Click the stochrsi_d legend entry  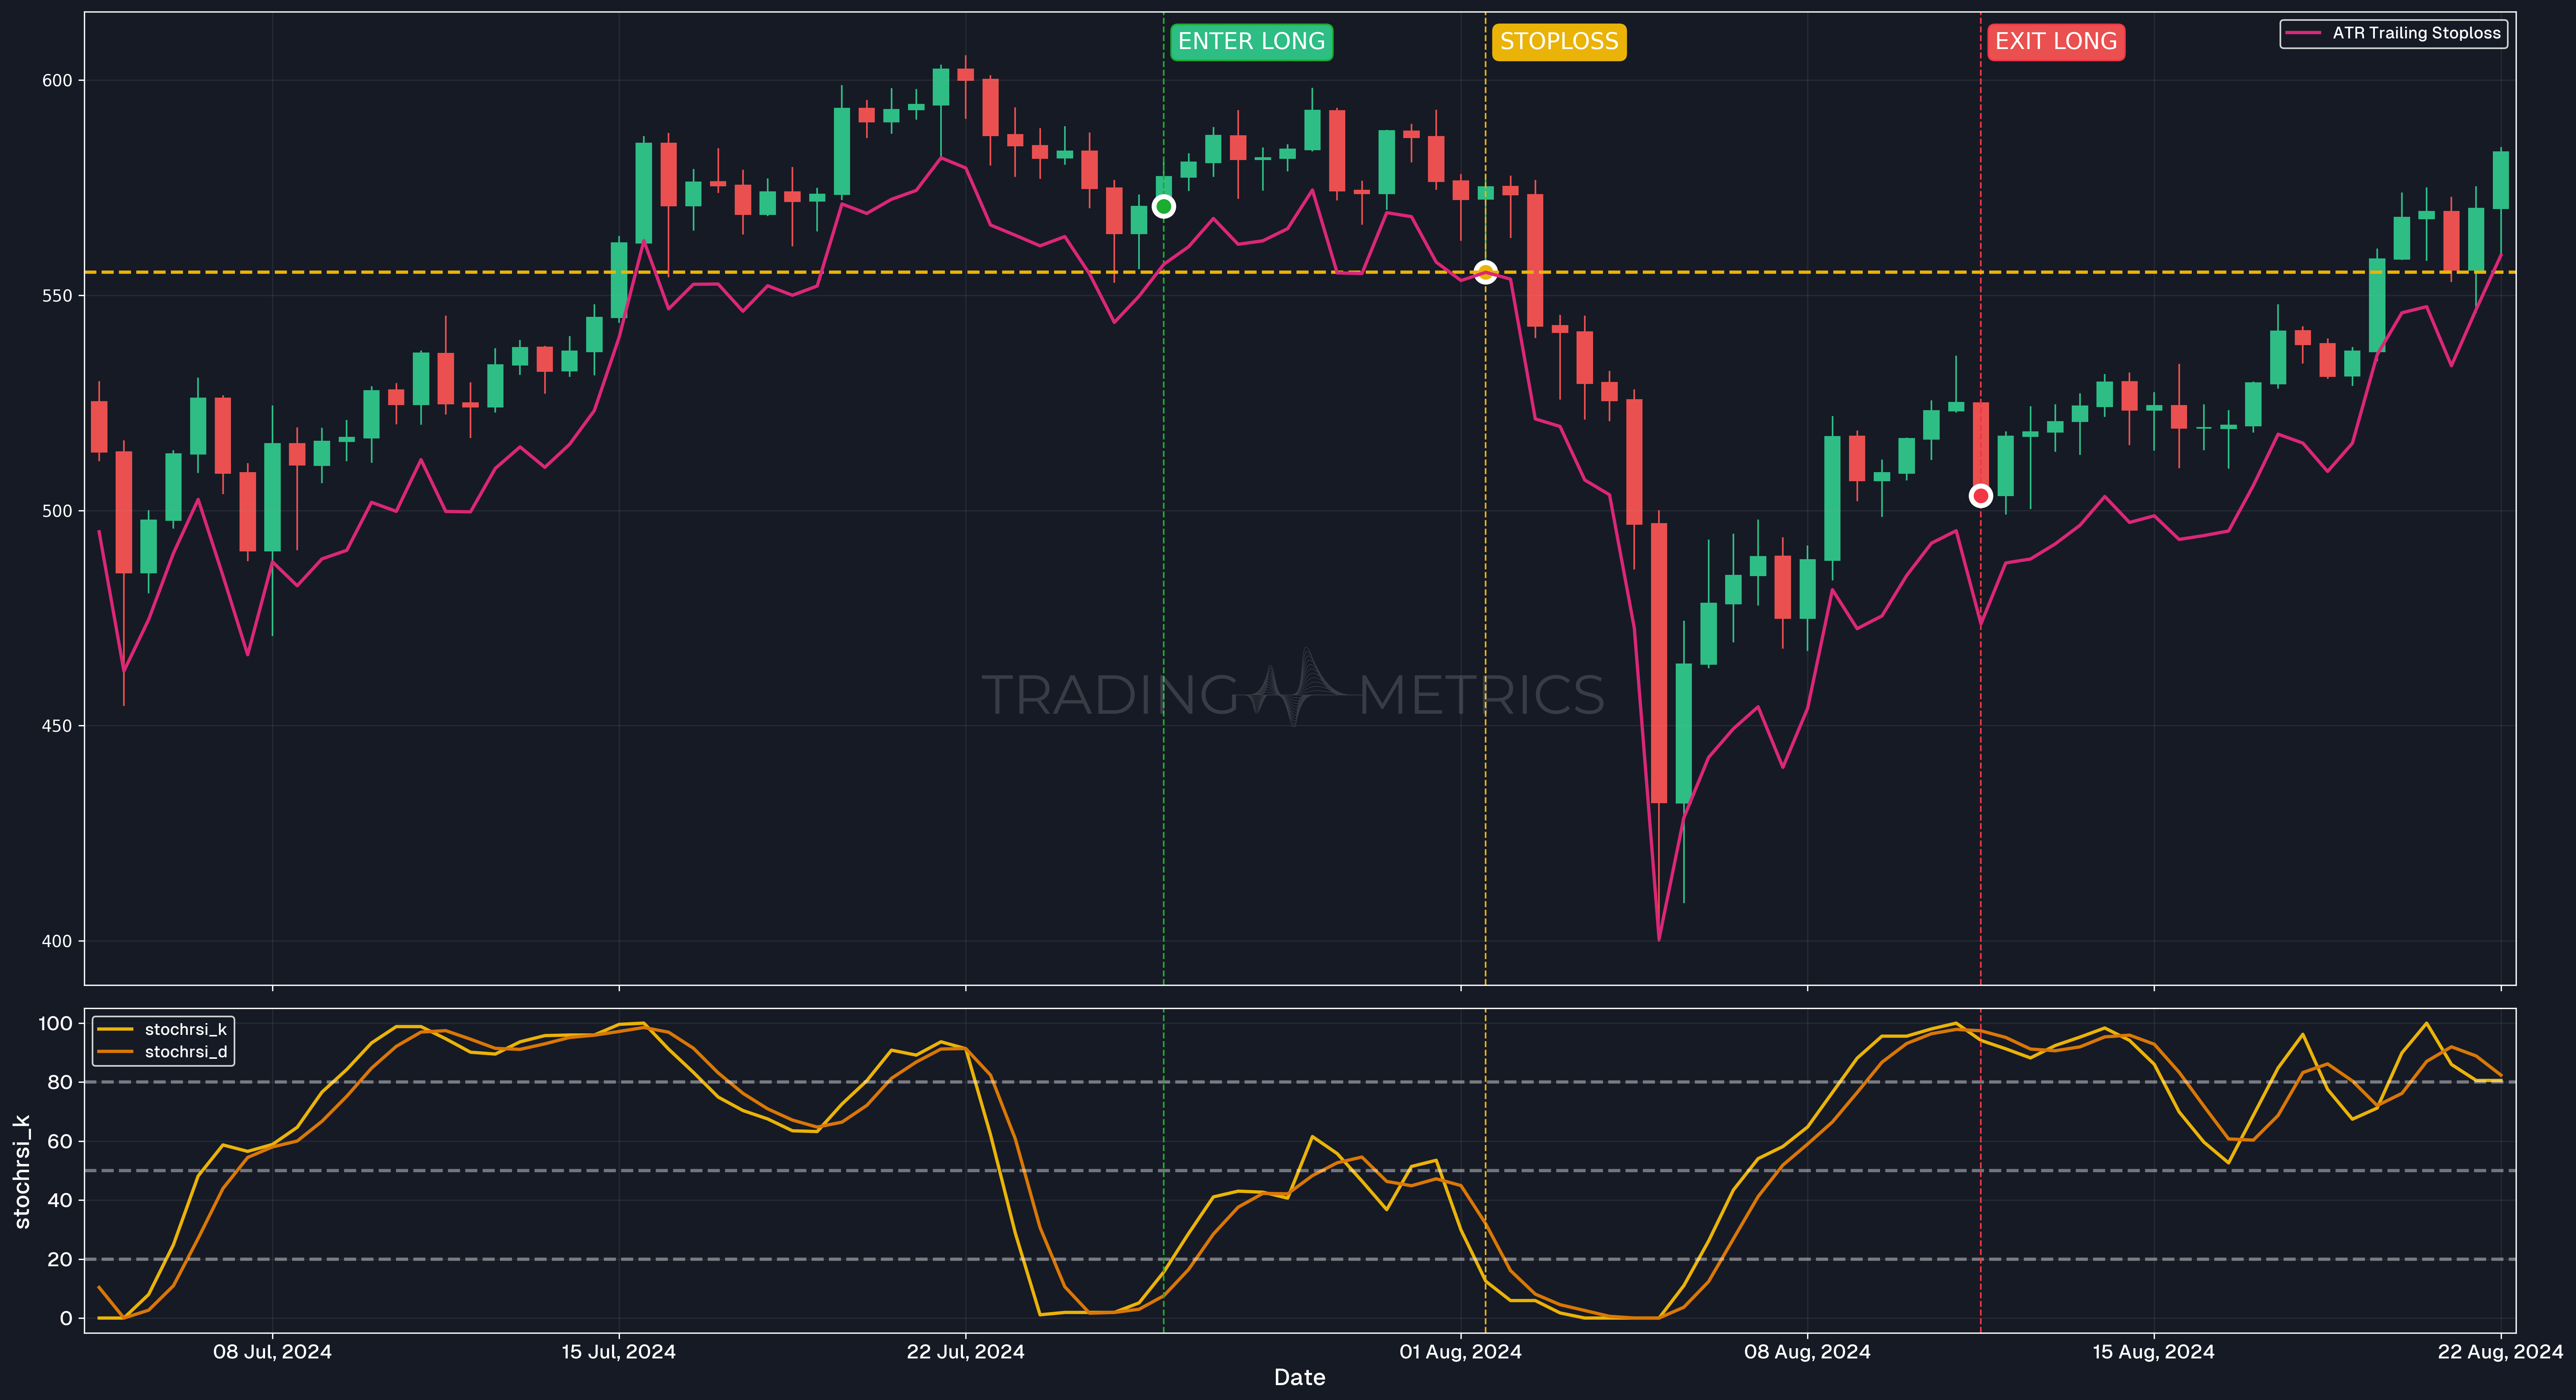point(163,1052)
